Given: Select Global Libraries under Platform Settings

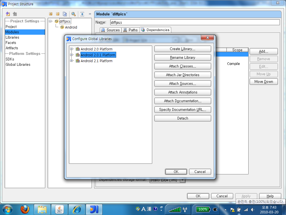Looking at the screenshot, I should coord(18,64).
